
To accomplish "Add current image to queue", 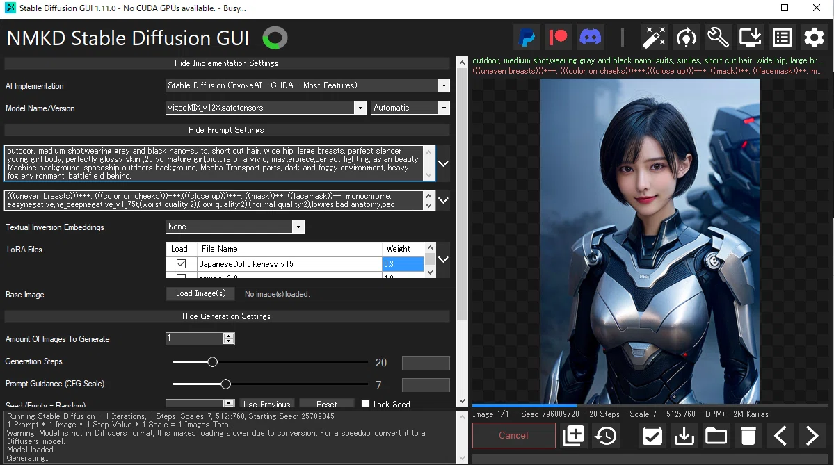I will point(573,436).
